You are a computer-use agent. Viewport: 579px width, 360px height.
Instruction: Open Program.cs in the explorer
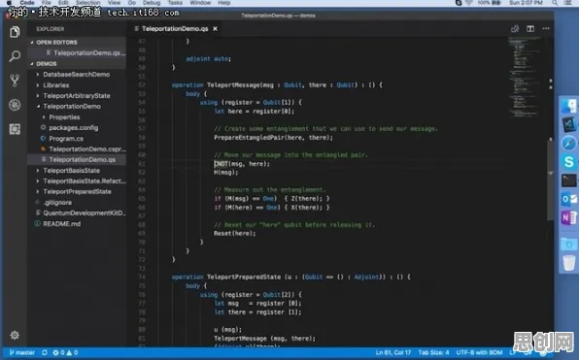pos(66,139)
